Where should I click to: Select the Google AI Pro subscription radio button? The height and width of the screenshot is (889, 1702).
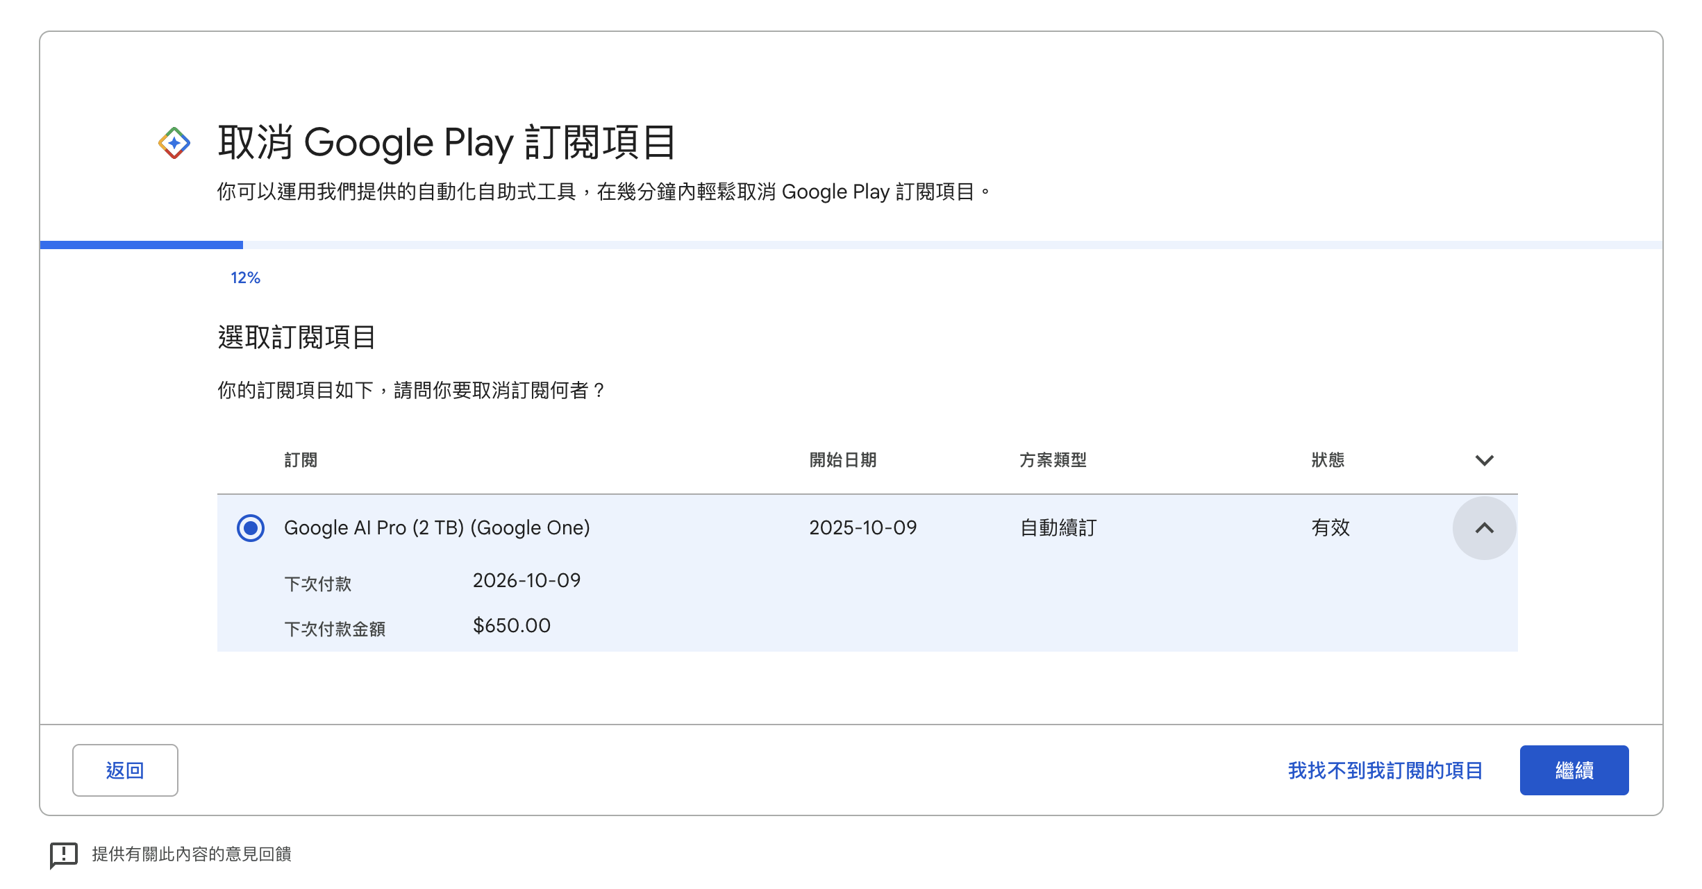coord(251,528)
